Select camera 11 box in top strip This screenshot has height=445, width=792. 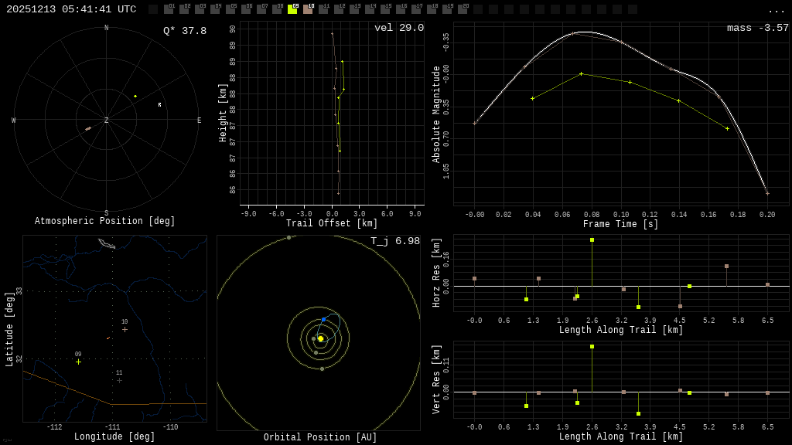click(x=323, y=9)
